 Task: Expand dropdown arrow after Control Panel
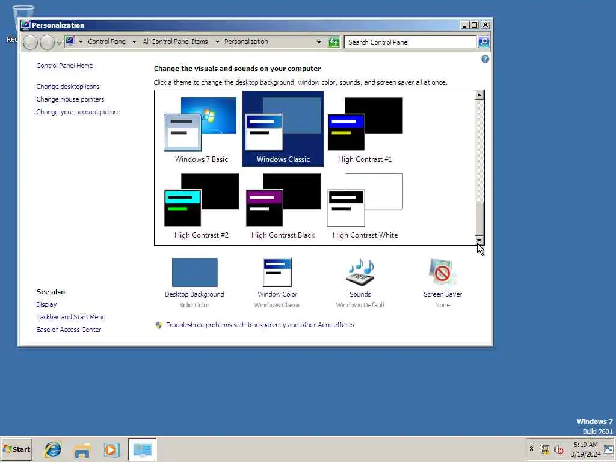[x=134, y=42]
